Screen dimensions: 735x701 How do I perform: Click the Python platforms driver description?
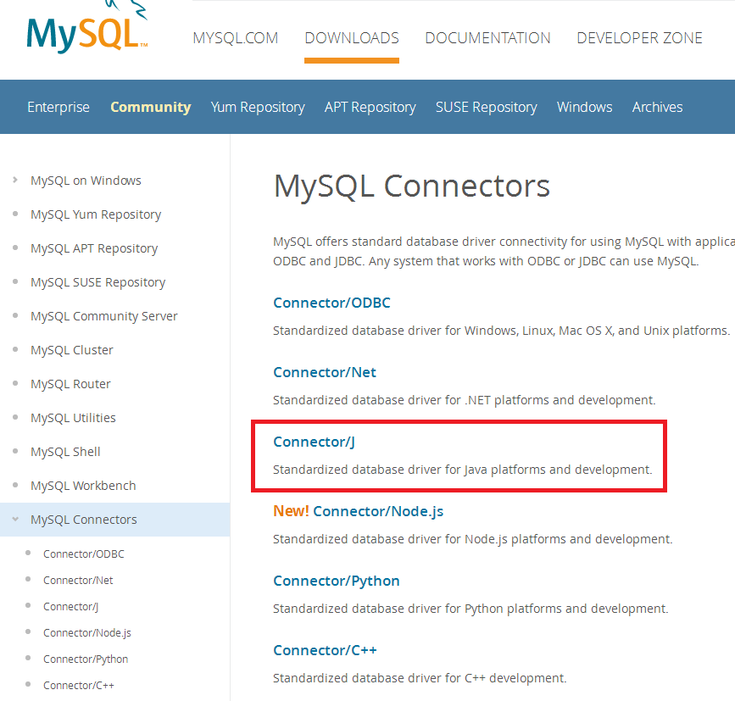click(471, 609)
